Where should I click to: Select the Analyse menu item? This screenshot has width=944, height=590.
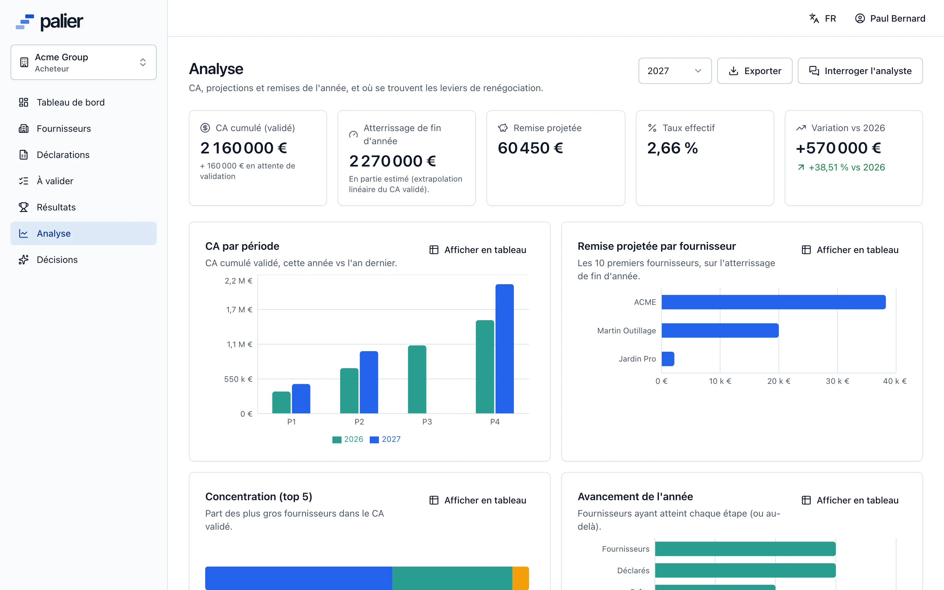tap(84, 233)
